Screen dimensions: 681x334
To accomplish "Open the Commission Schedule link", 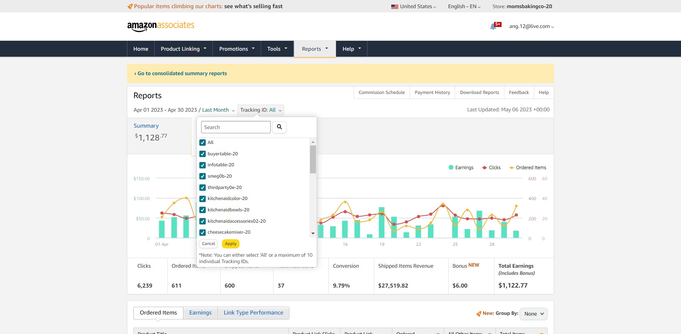I will pyautogui.click(x=382, y=93).
